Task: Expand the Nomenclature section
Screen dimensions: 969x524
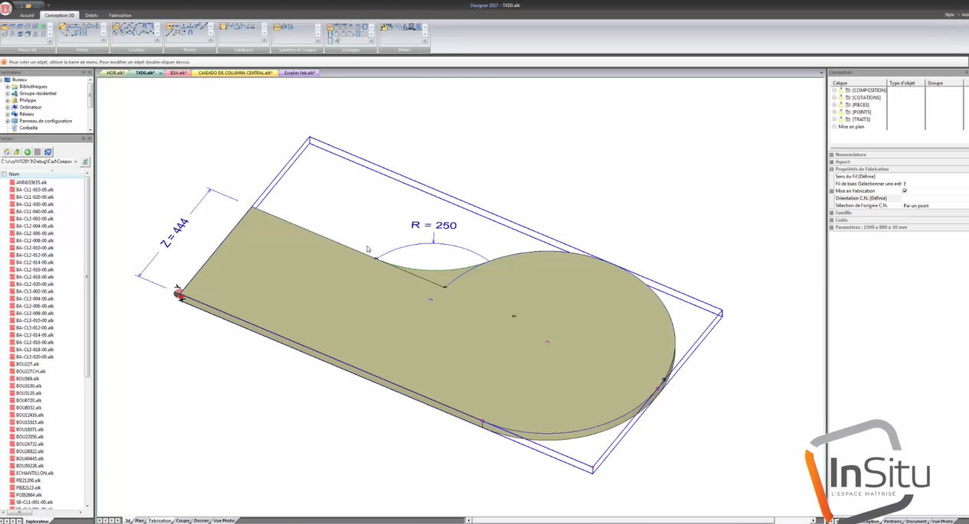Action: [x=832, y=155]
